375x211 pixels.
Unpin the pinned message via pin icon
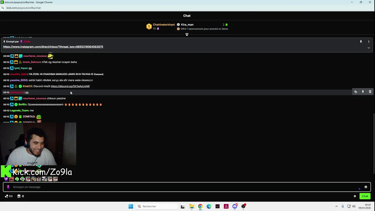point(361,42)
